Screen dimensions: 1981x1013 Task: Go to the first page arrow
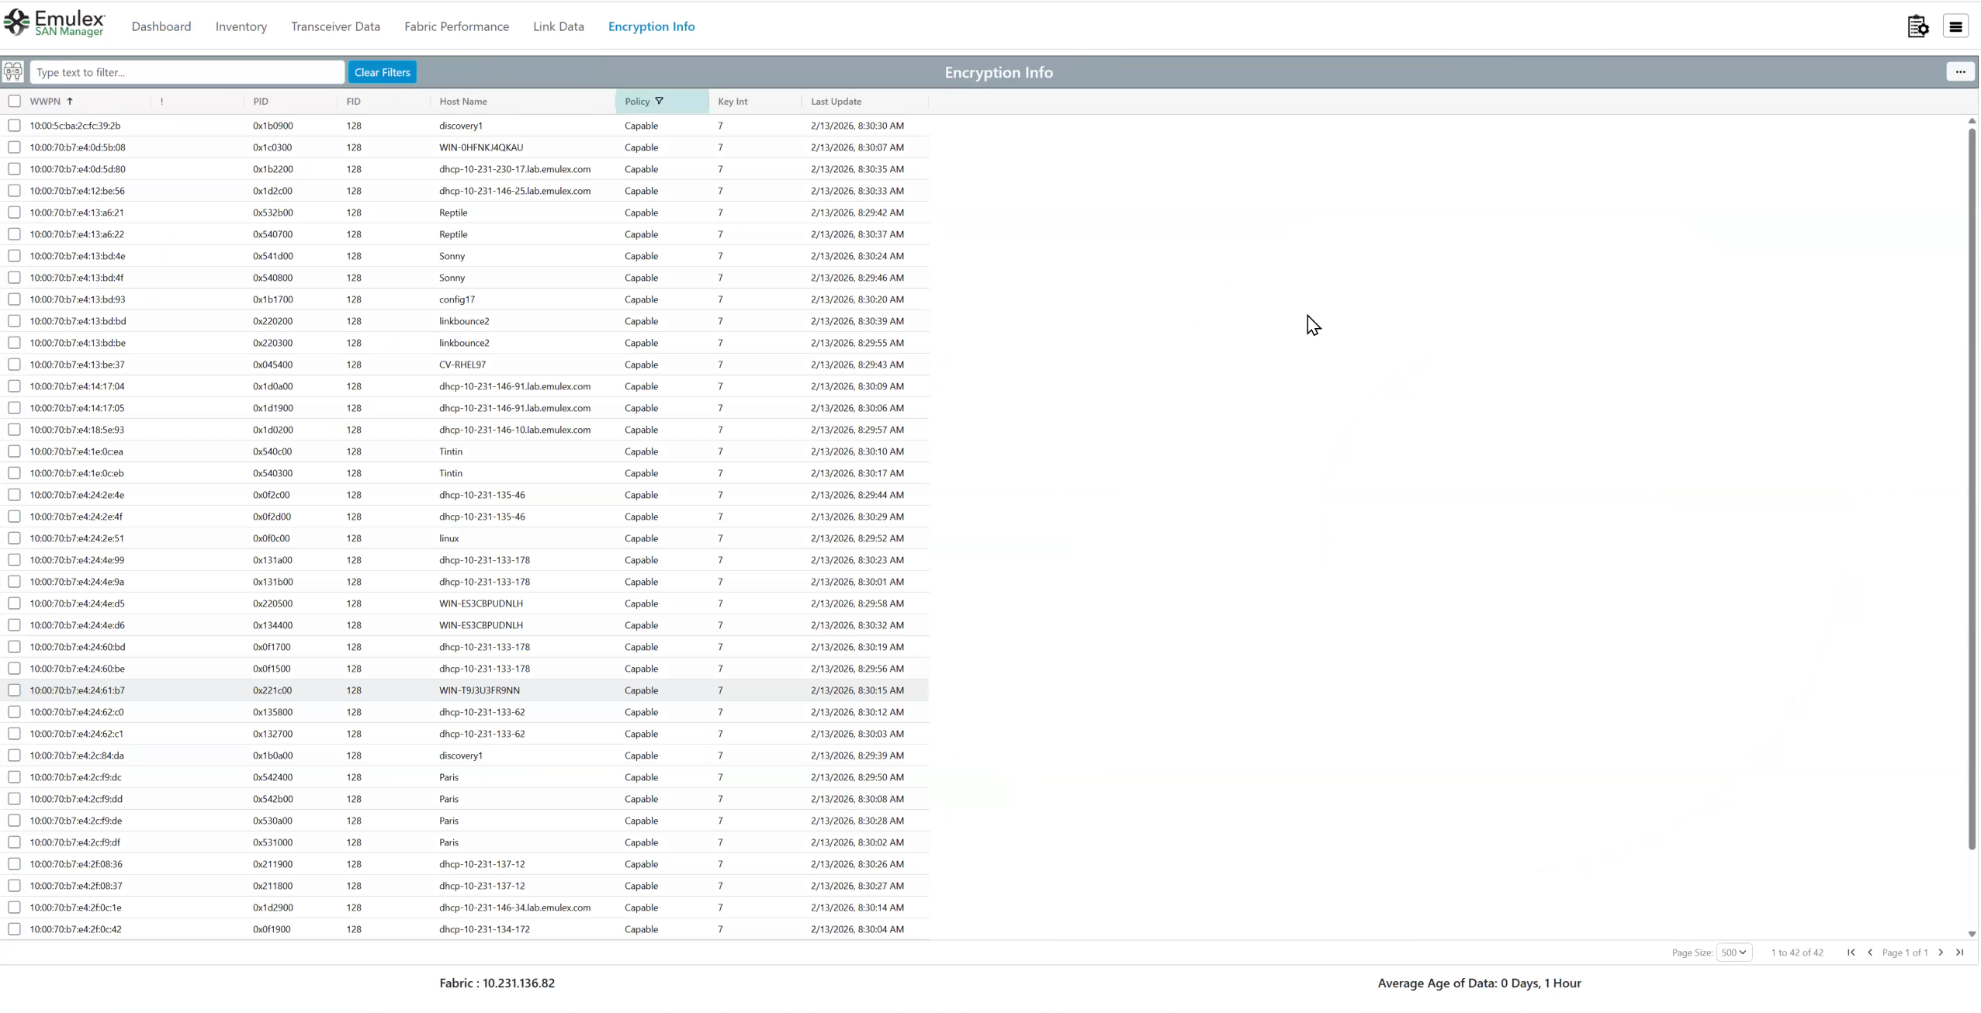(1851, 952)
